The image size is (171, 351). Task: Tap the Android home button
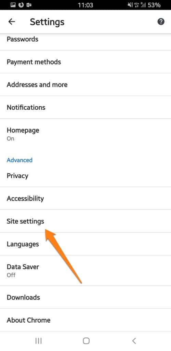[86, 341]
